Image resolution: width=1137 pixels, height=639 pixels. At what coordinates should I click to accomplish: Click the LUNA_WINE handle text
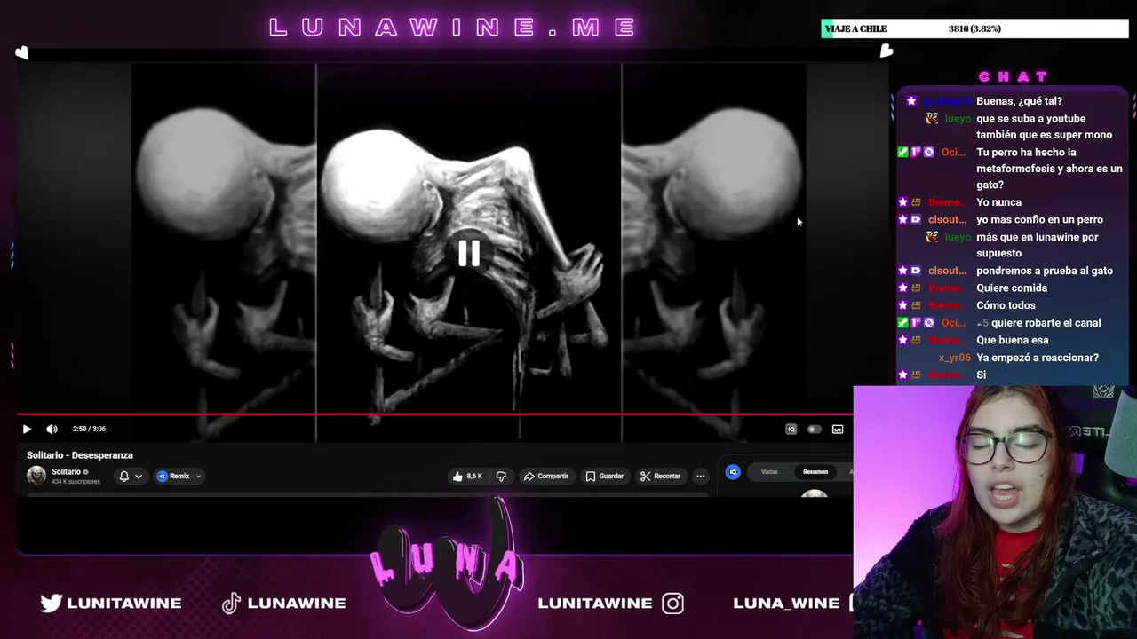pyautogui.click(x=786, y=603)
